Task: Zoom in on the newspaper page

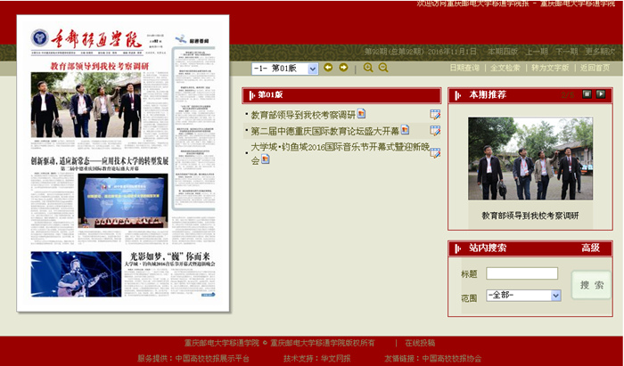Action: point(368,68)
